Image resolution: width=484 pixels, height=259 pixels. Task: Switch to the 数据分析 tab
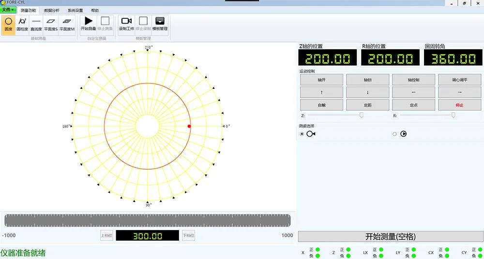click(x=52, y=10)
